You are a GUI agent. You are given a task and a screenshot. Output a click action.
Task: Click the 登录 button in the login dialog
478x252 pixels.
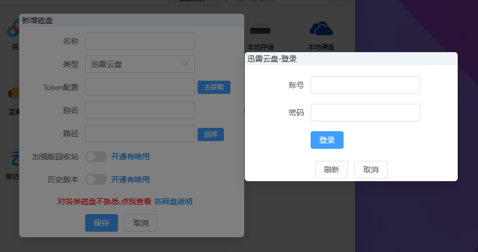pos(327,140)
